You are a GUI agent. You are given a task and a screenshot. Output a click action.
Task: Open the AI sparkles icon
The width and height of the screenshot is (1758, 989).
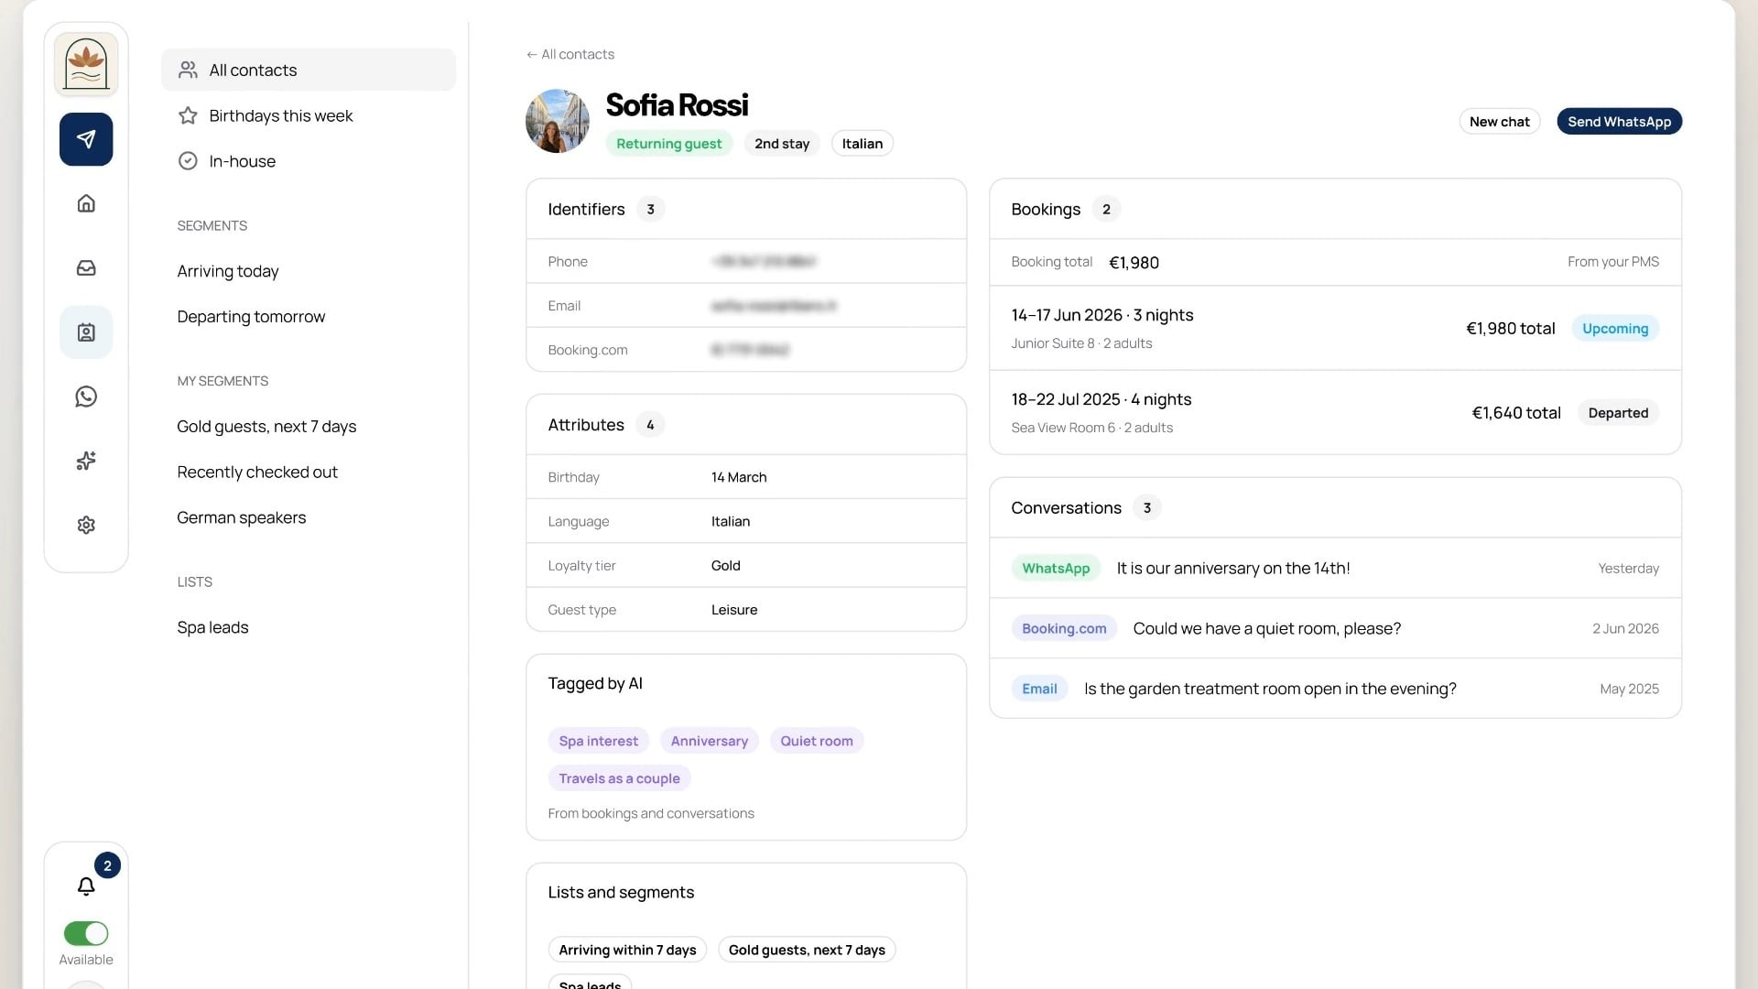(x=86, y=461)
